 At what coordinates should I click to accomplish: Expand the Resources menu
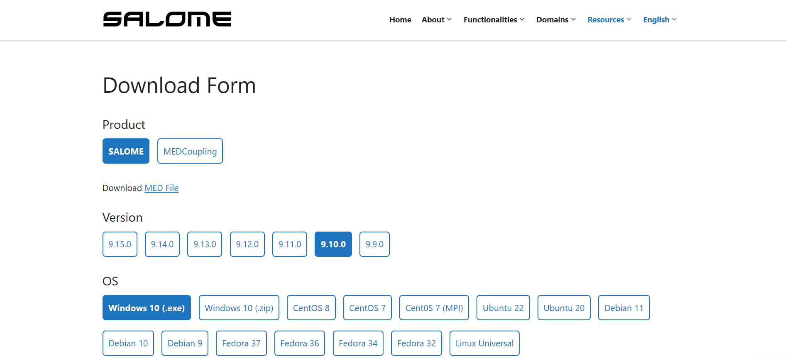click(x=609, y=19)
